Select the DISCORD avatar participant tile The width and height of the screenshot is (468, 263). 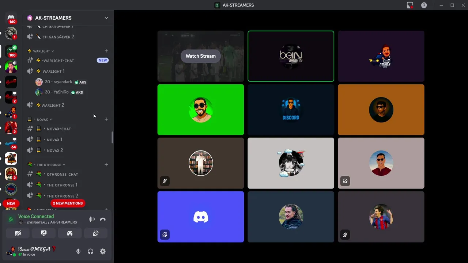(x=291, y=110)
